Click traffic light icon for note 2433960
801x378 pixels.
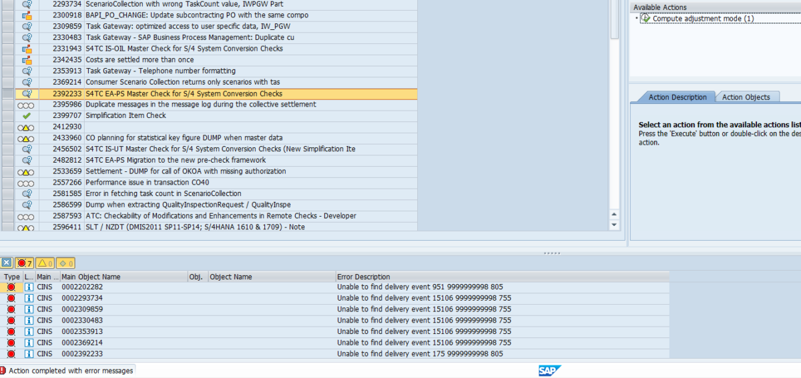26,139
